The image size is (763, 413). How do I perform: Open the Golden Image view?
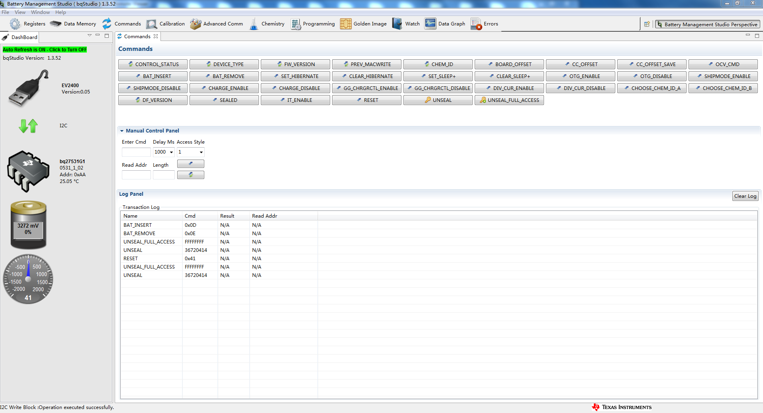point(363,24)
